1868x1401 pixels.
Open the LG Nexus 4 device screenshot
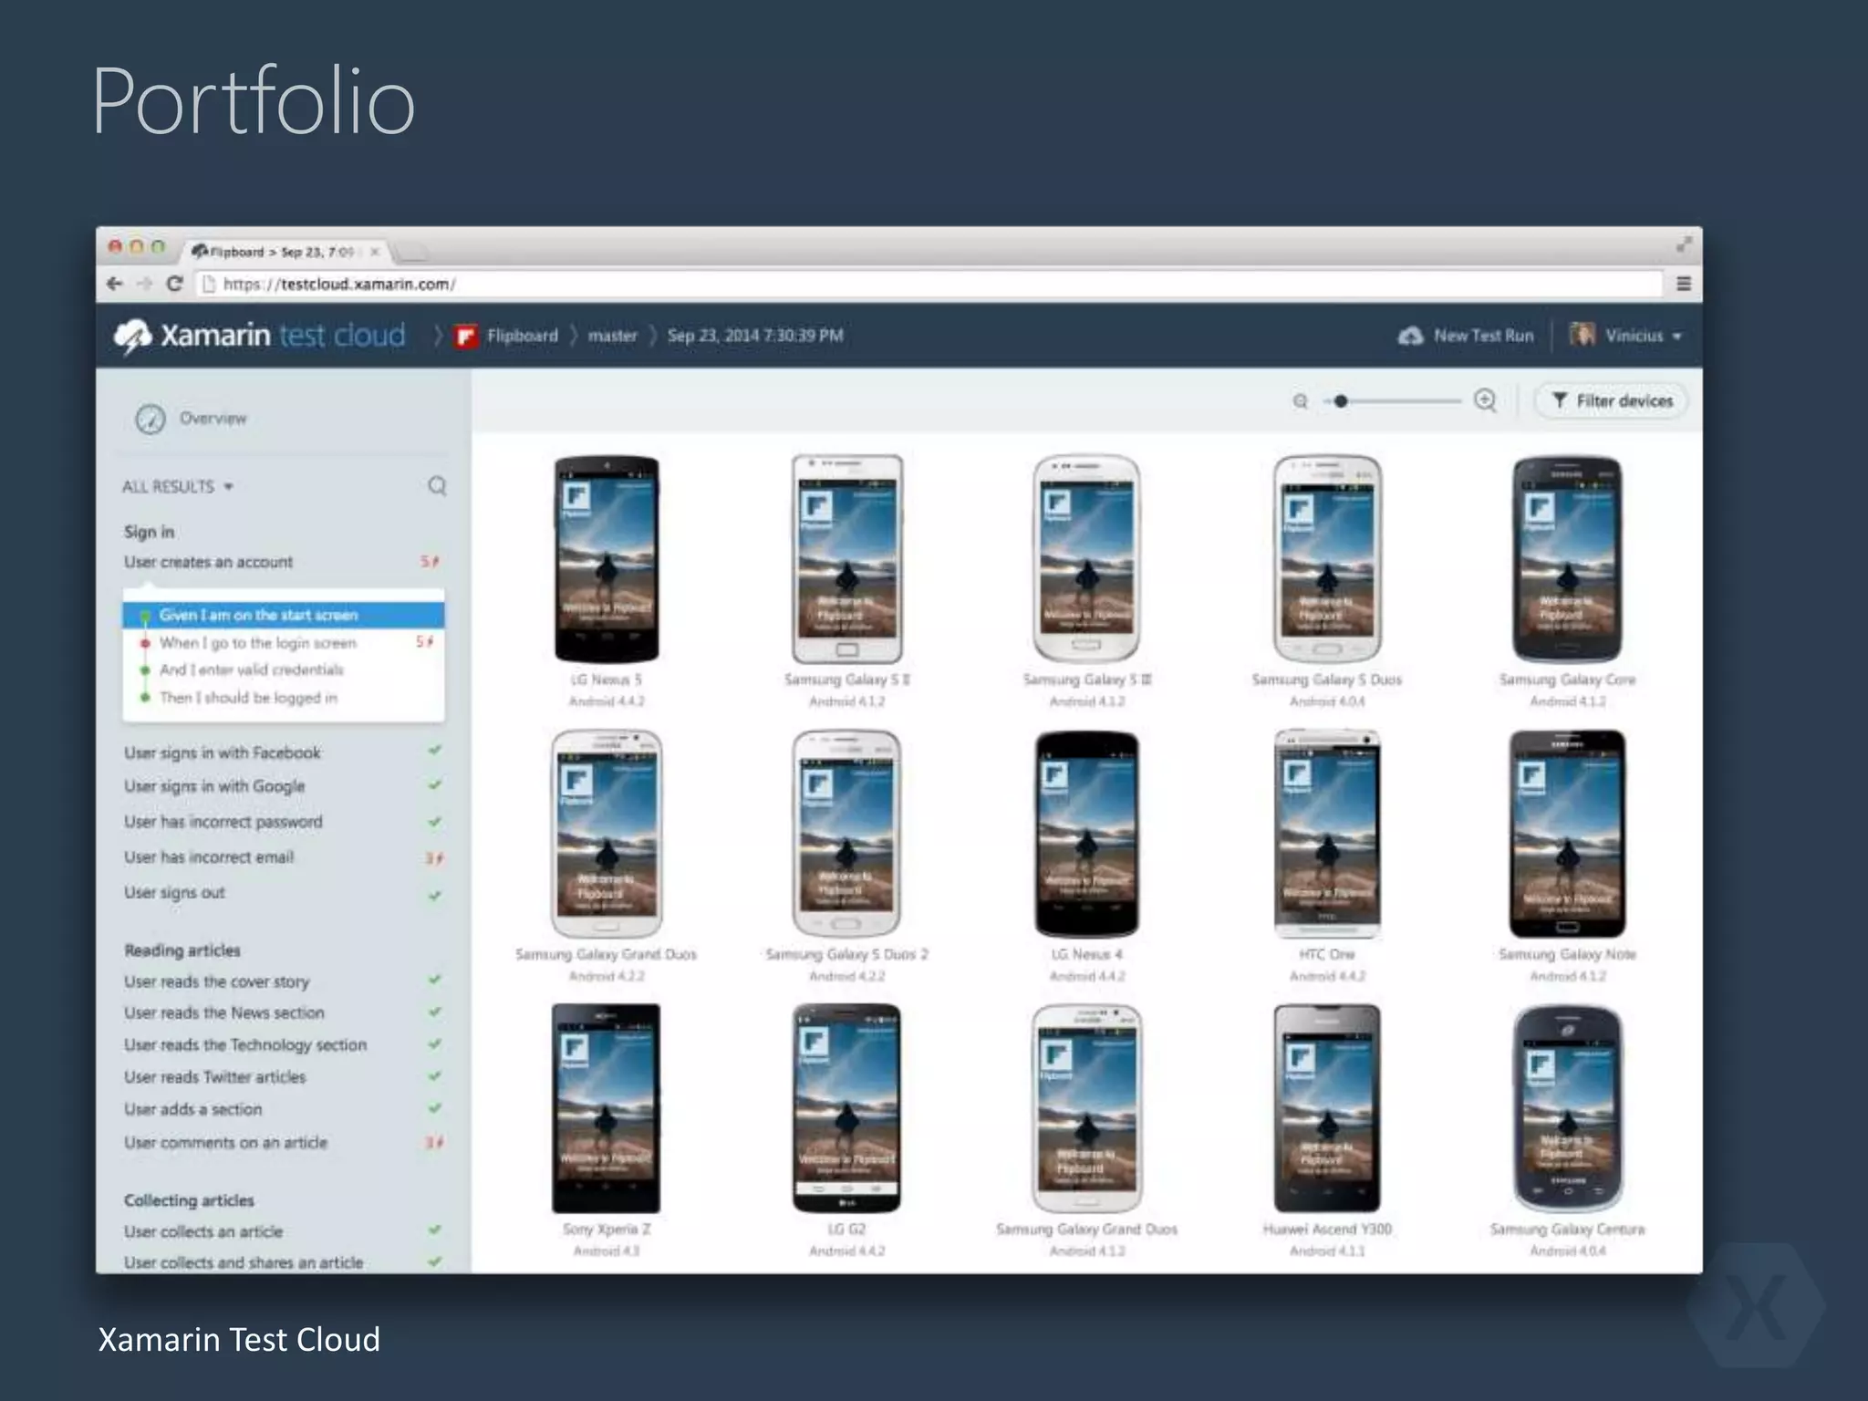1086,833
